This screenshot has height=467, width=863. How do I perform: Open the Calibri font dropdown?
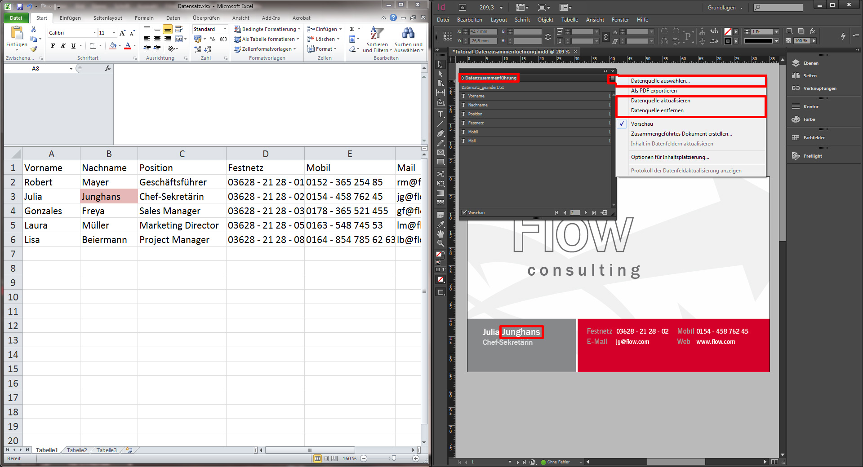pyautogui.click(x=94, y=32)
